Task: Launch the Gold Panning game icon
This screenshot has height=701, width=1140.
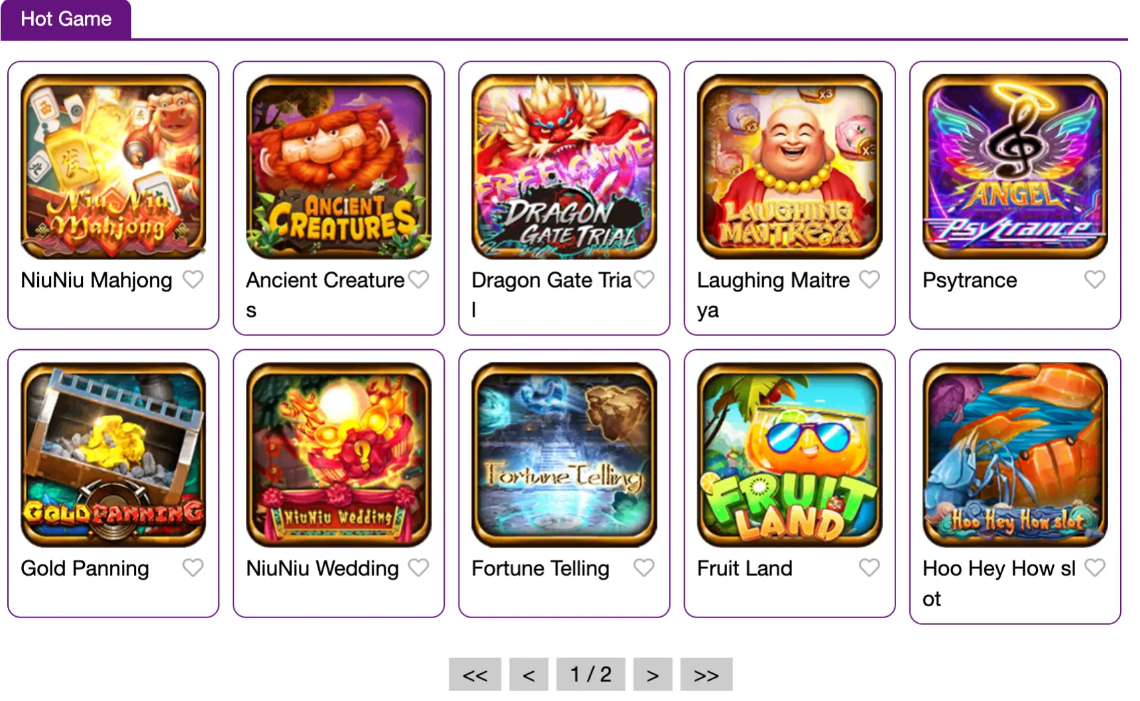Action: pyautogui.click(x=113, y=455)
